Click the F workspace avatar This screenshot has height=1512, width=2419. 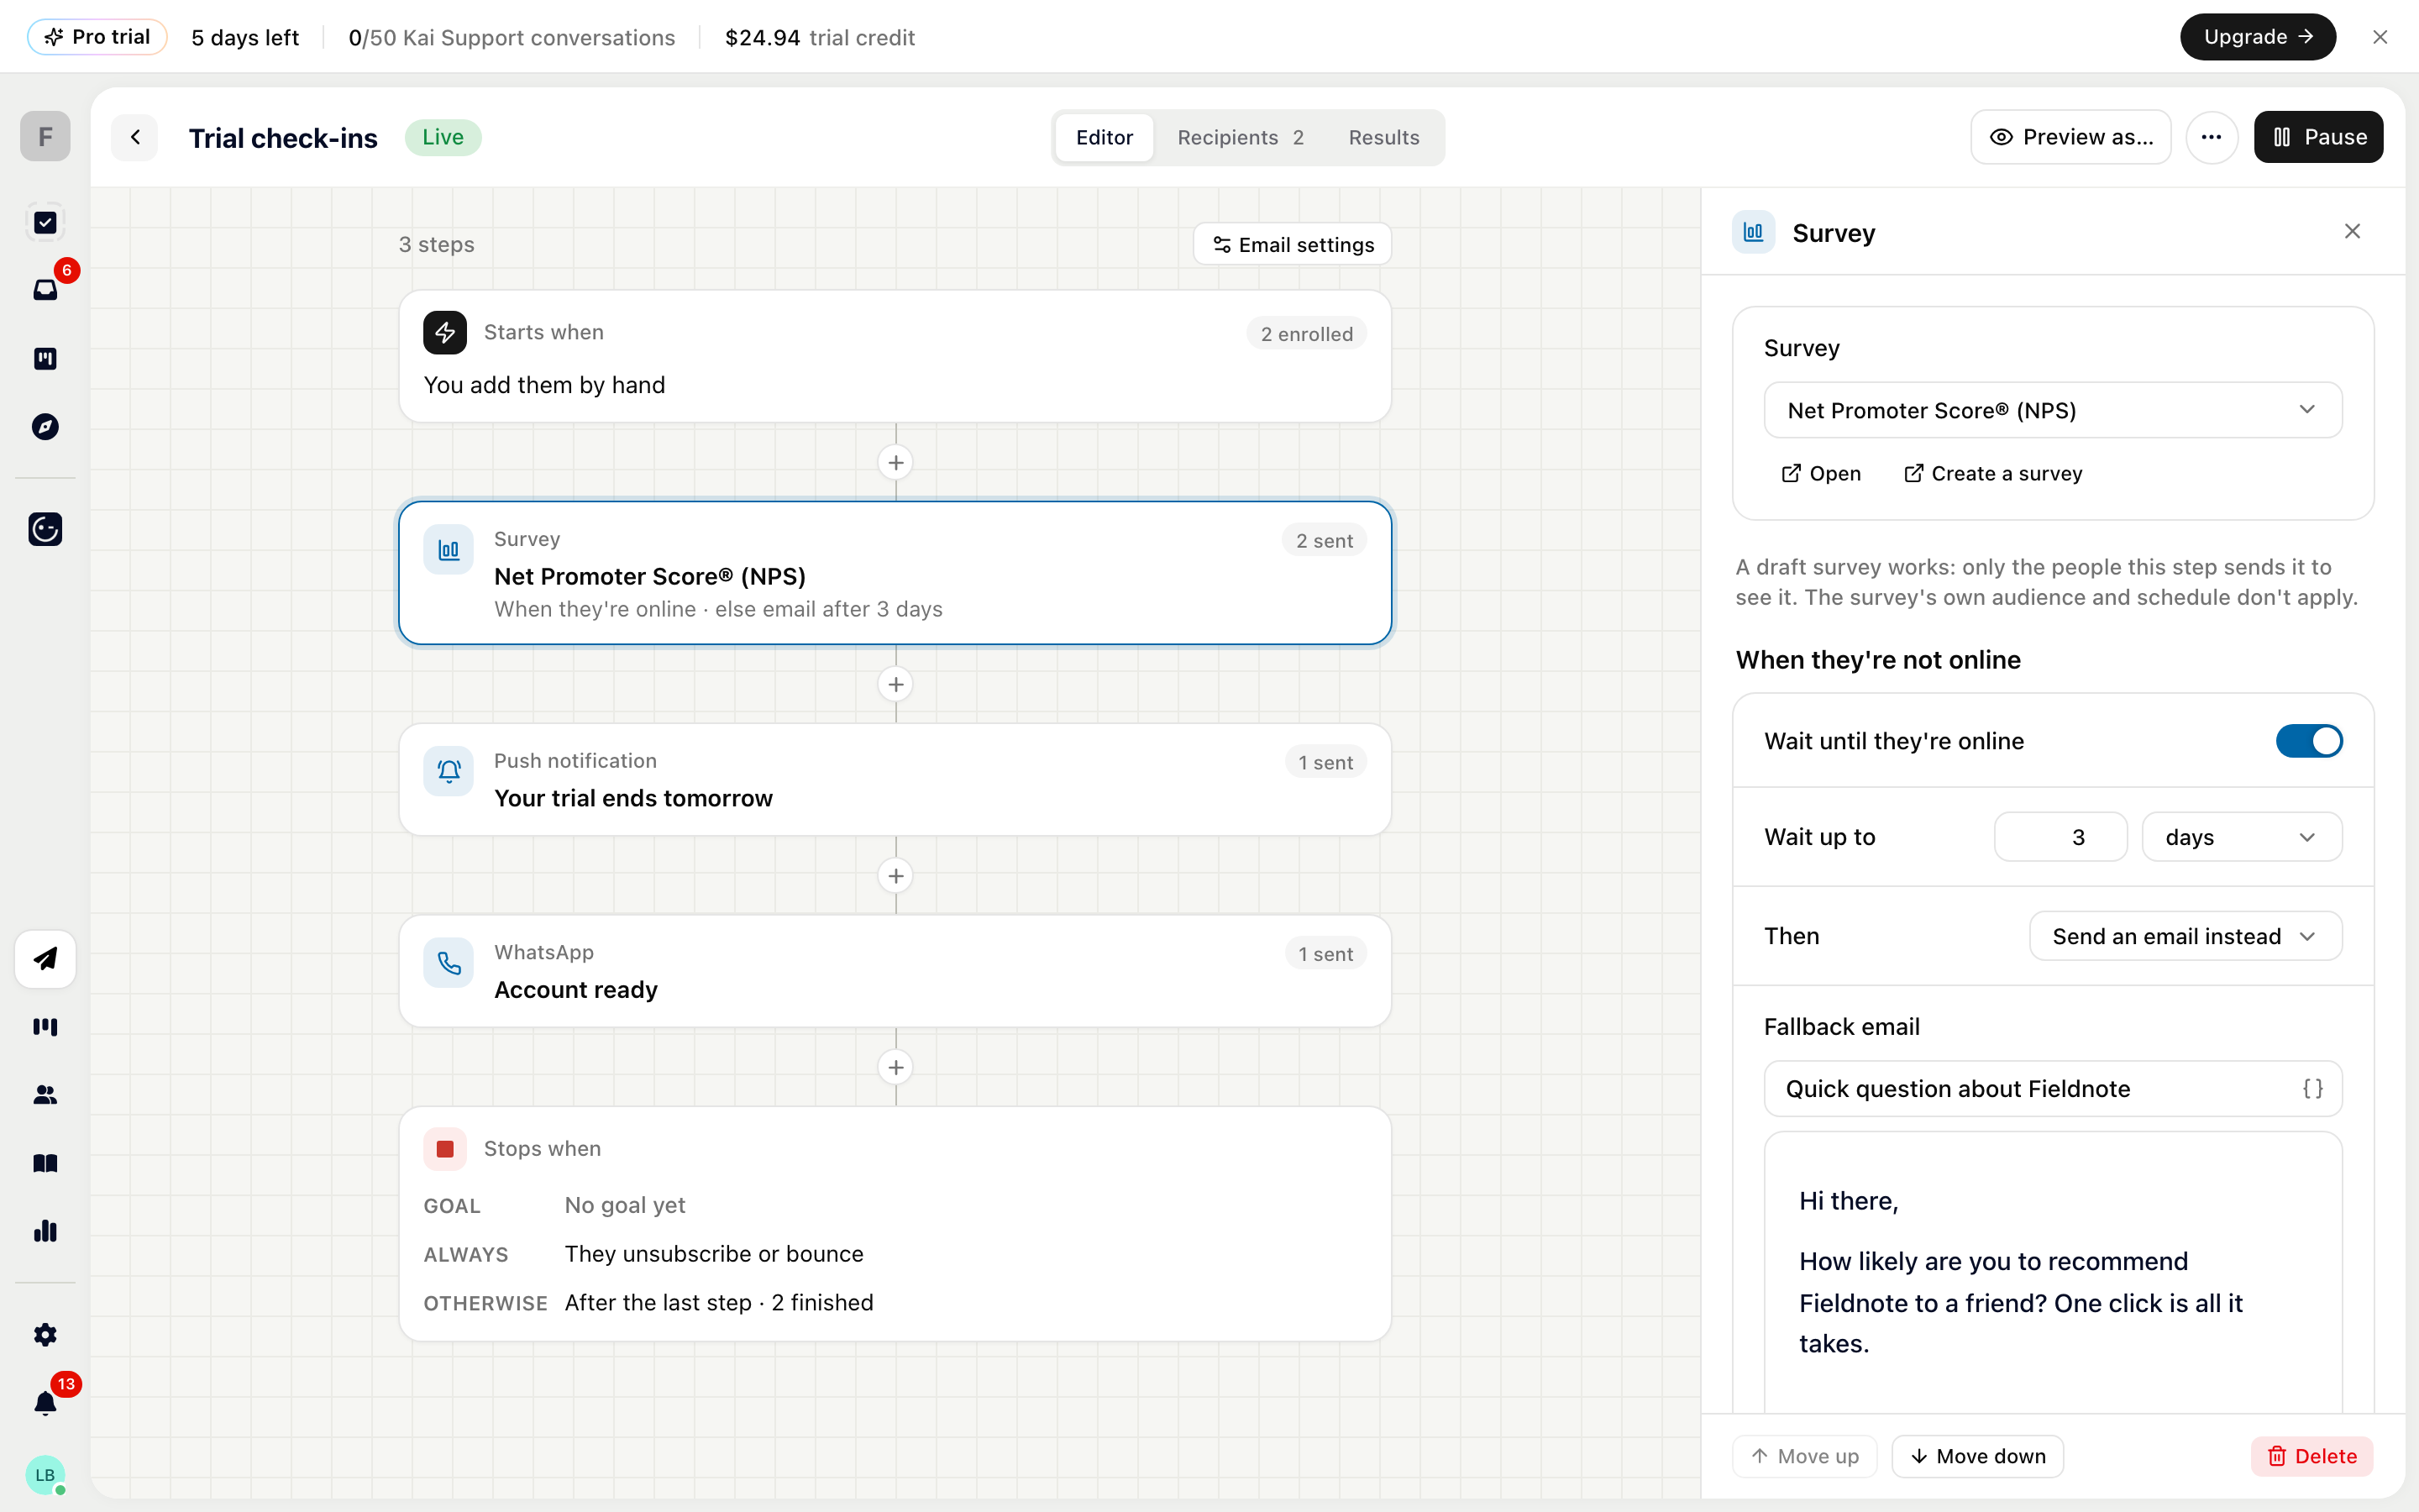point(45,136)
